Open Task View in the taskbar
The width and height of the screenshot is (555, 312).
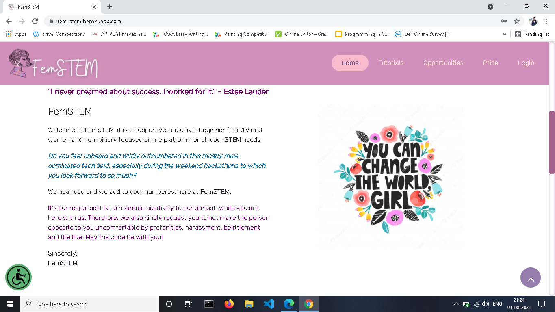click(x=189, y=304)
